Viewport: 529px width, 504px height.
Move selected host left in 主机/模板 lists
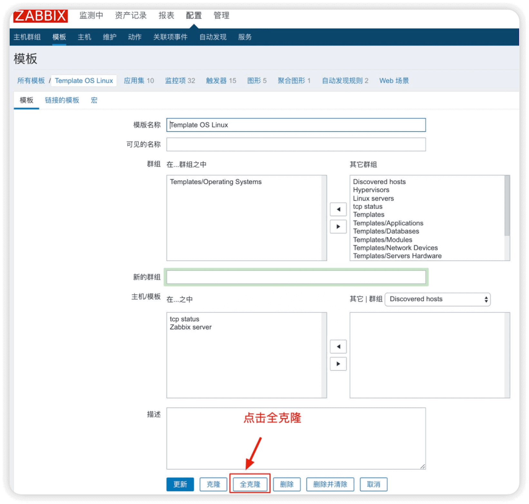tap(338, 347)
